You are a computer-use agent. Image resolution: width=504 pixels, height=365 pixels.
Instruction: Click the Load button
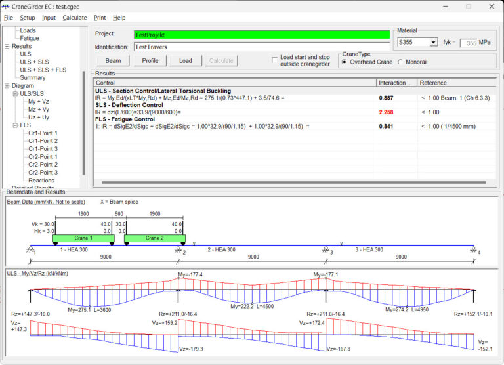(186, 61)
